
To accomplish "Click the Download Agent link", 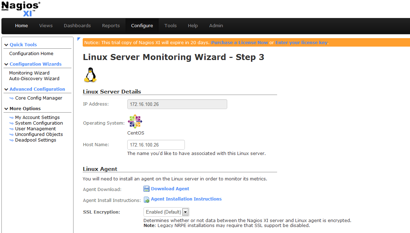I will pyautogui.click(x=170, y=189).
